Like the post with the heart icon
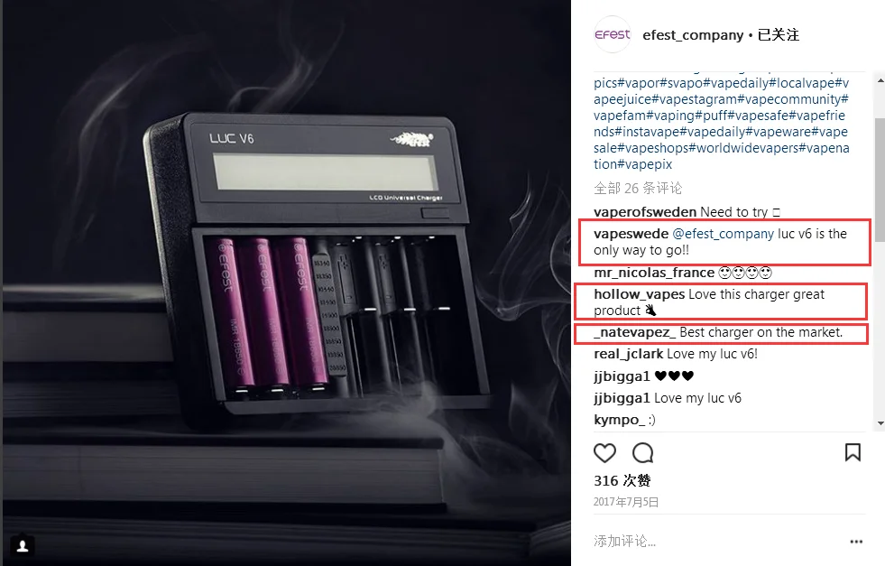Image resolution: width=885 pixels, height=566 pixels. pyautogui.click(x=604, y=453)
